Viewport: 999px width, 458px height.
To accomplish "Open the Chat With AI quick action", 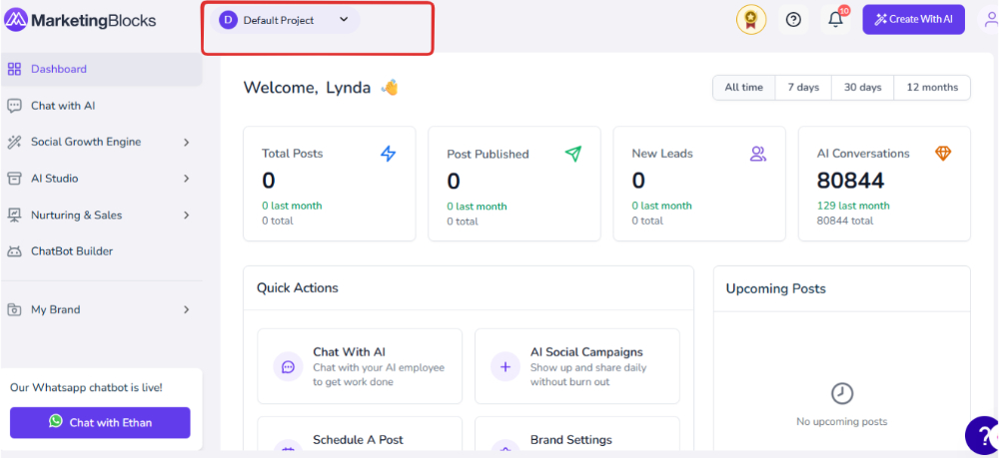I will (360, 366).
